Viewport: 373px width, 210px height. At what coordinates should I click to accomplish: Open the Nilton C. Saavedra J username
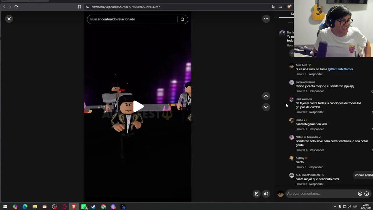point(308,137)
